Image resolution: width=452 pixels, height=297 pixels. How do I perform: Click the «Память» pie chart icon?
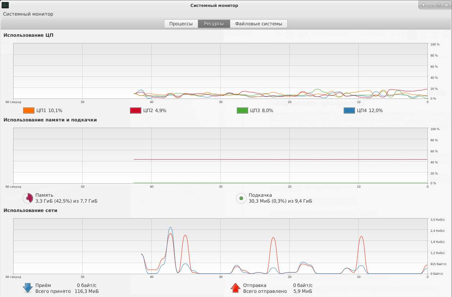pyautogui.click(x=28, y=198)
